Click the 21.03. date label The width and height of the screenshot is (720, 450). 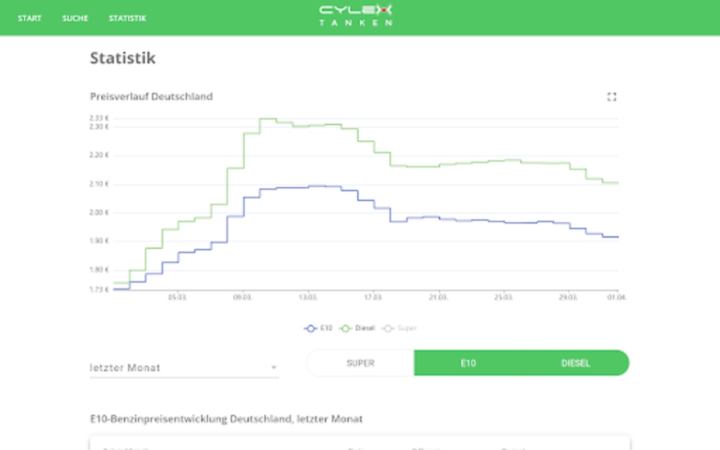tap(439, 297)
